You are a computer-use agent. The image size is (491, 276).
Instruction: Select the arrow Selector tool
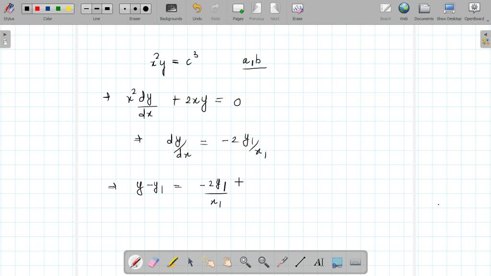pyautogui.click(x=190, y=262)
